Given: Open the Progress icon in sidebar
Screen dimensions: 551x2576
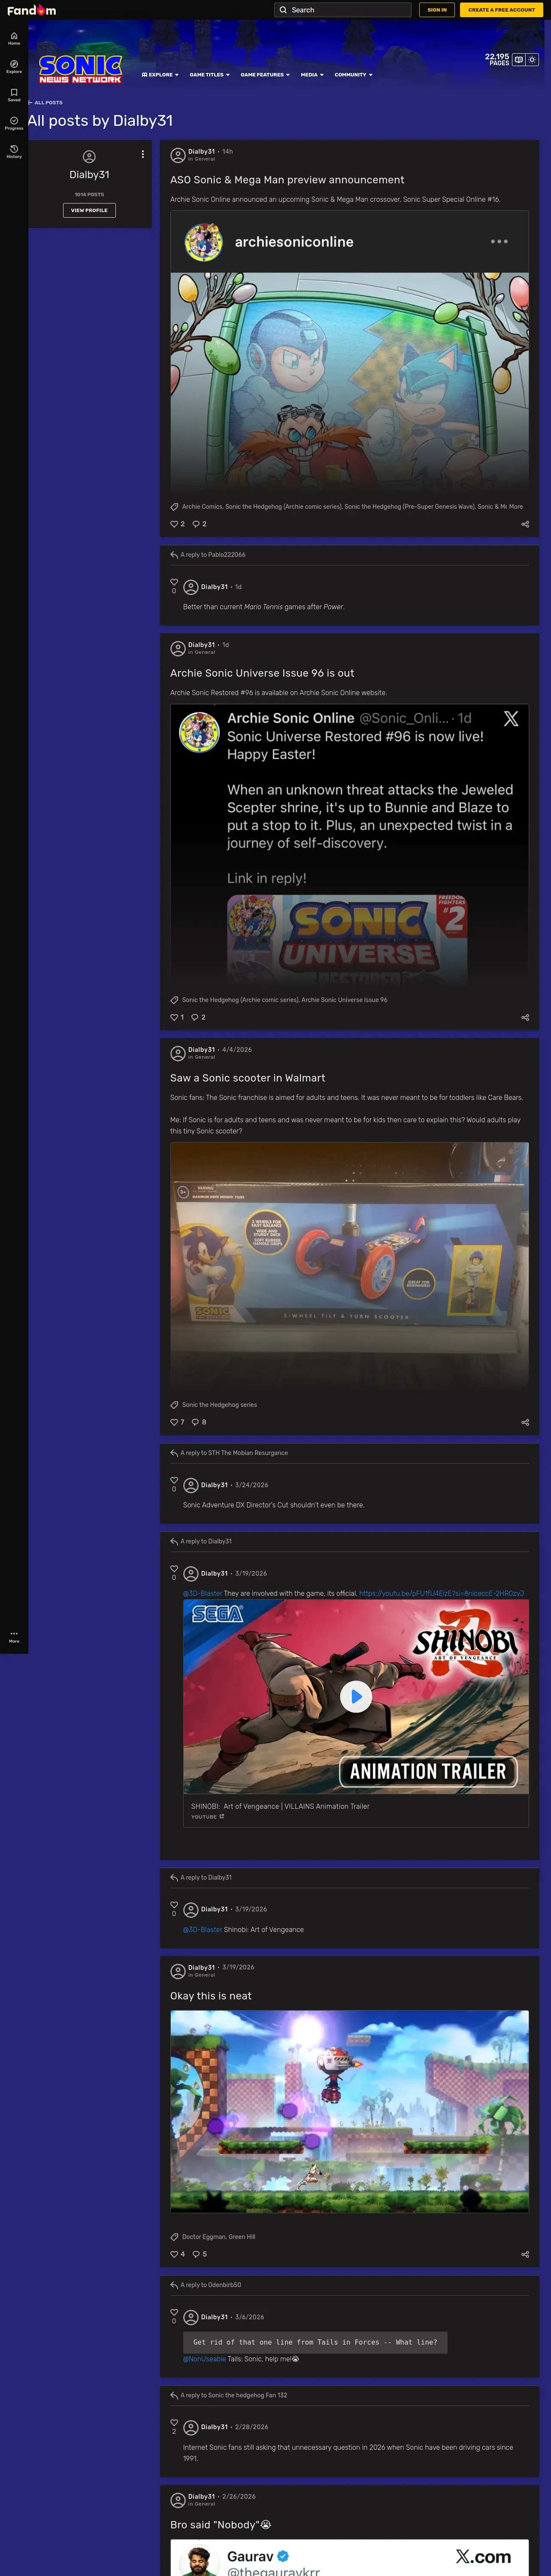Looking at the screenshot, I should 14,123.
